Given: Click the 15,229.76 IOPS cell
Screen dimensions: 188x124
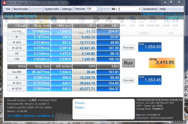Looking at the screenshot, I should [x=84, y=77].
